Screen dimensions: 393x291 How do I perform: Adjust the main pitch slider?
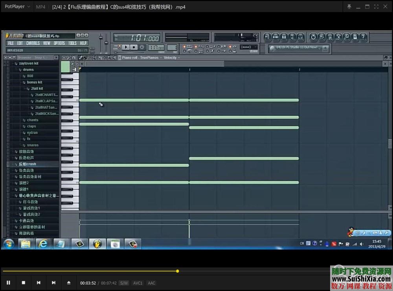pyautogui.click(x=106, y=42)
